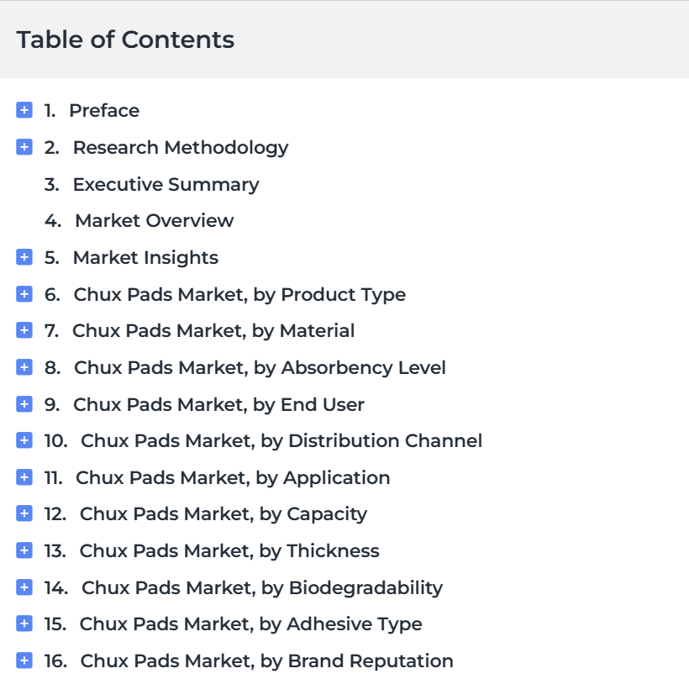Select the '13. Chux Pads Market, by Thickness' text
Image resolution: width=689 pixels, height=679 pixels.
click(212, 551)
